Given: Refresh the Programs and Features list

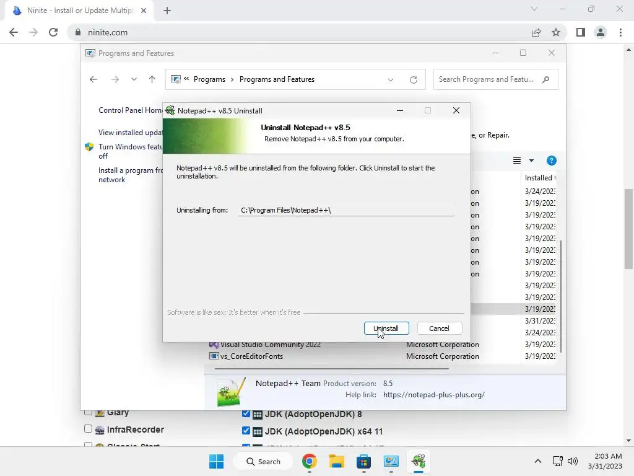Looking at the screenshot, I should [413, 80].
